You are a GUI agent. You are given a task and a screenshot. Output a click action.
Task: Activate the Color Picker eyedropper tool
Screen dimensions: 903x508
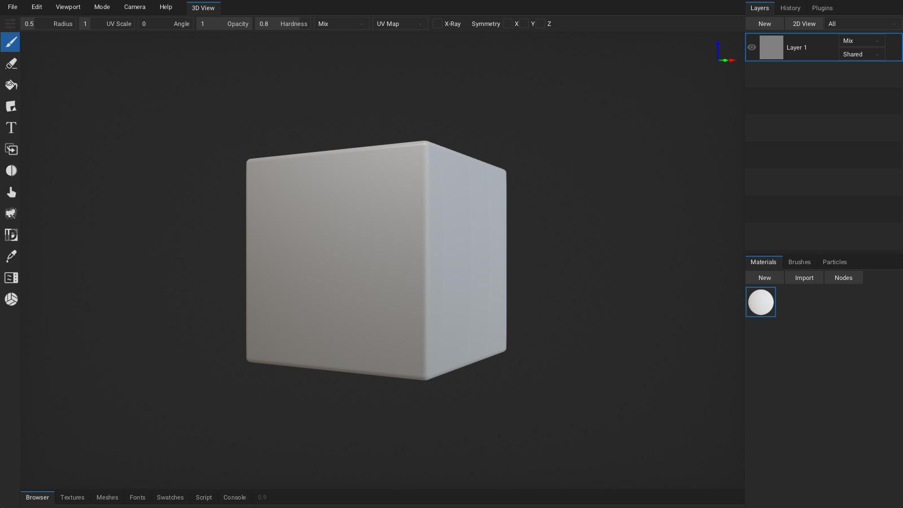tap(11, 256)
